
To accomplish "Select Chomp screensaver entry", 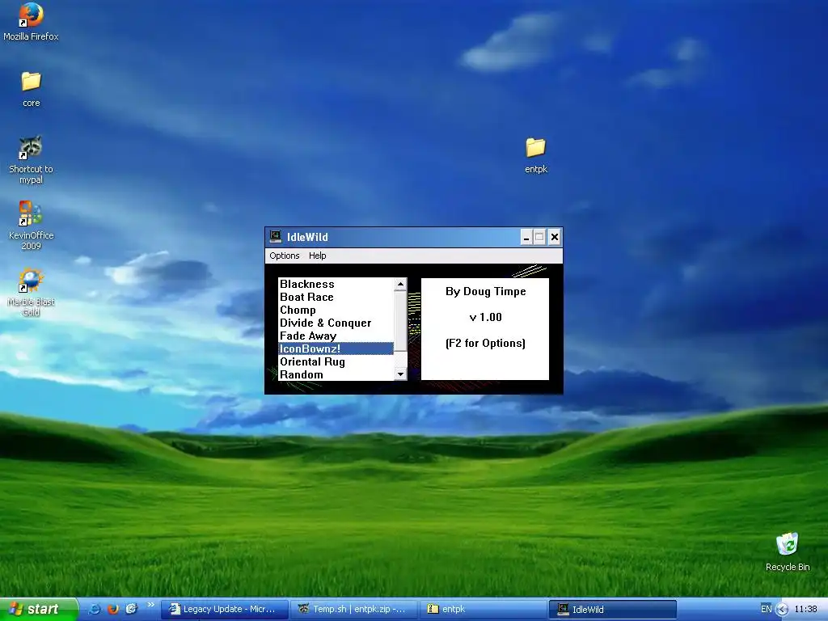I will 336,310.
